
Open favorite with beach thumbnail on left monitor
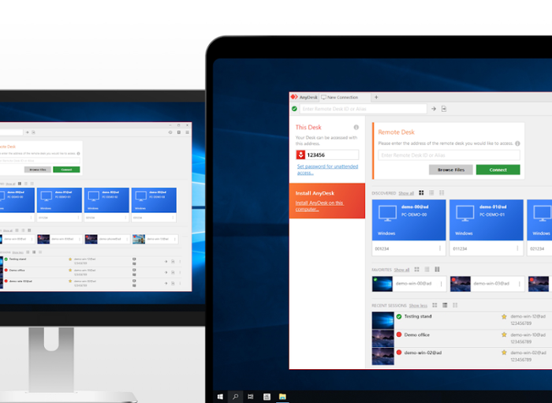[155, 239]
